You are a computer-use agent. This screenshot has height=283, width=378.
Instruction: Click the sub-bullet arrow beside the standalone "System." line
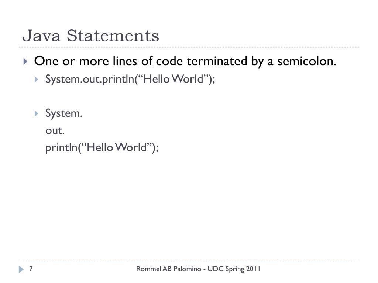tap(36, 113)
